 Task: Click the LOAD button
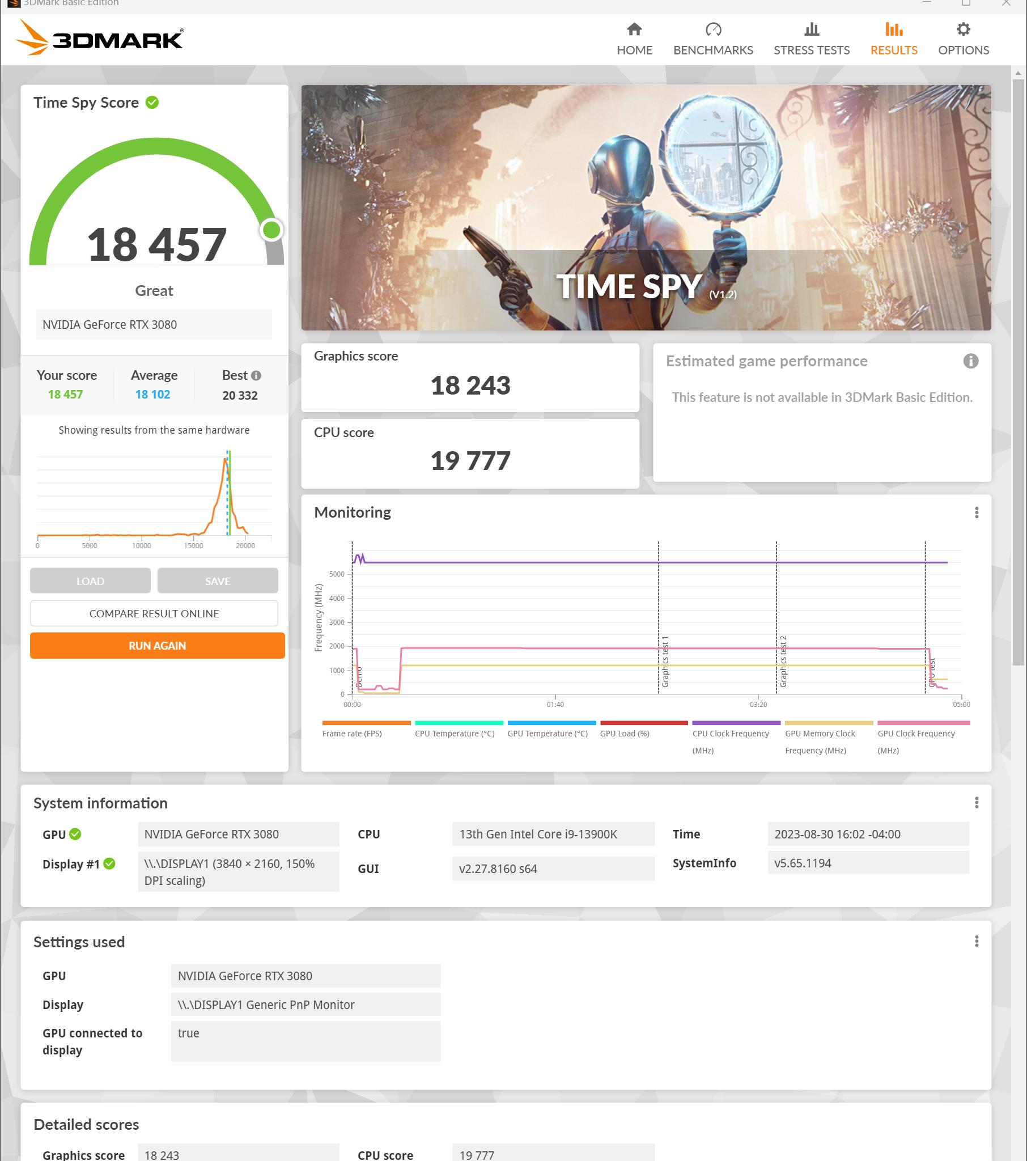(90, 580)
